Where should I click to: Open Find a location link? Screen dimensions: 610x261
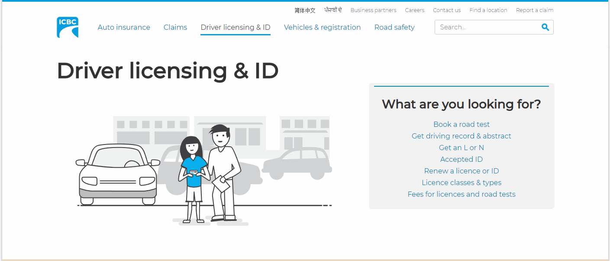click(488, 10)
